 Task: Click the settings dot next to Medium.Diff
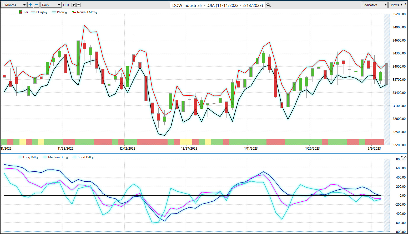[67, 158]
